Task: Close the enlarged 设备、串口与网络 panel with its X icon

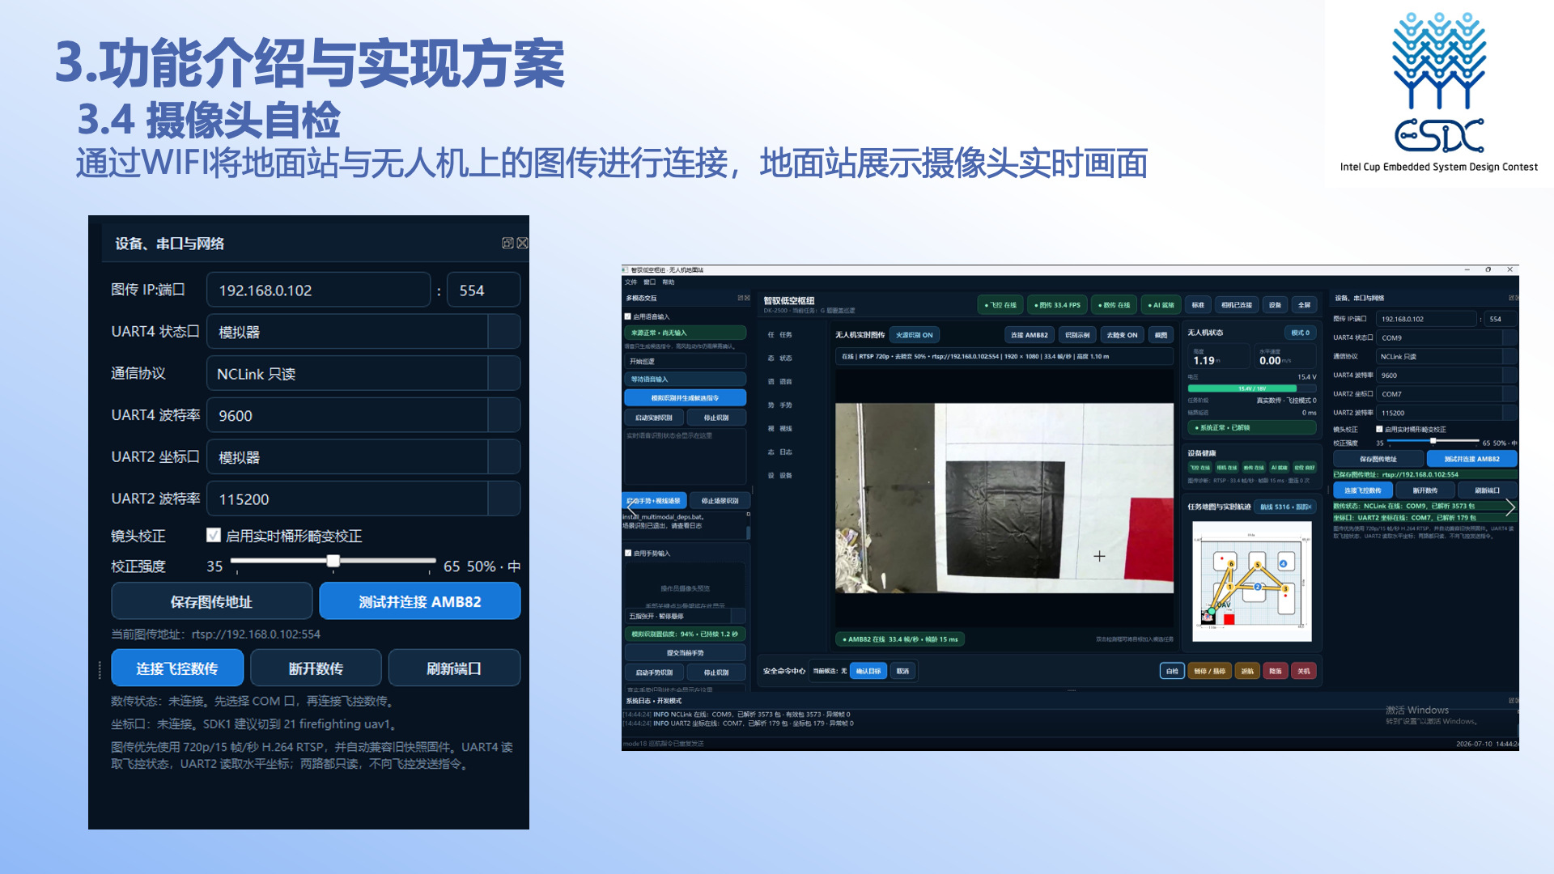Action: pyautogui.click(x=522, y=243)
